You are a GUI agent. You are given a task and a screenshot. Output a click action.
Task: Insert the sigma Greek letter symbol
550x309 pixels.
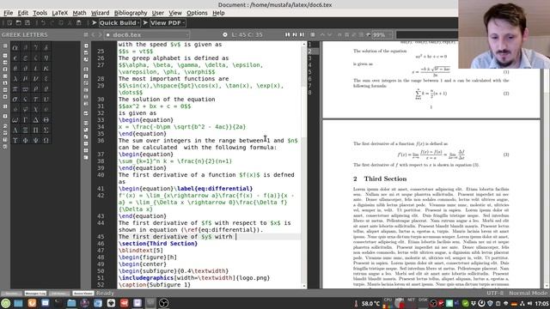[x=15, y=100]
